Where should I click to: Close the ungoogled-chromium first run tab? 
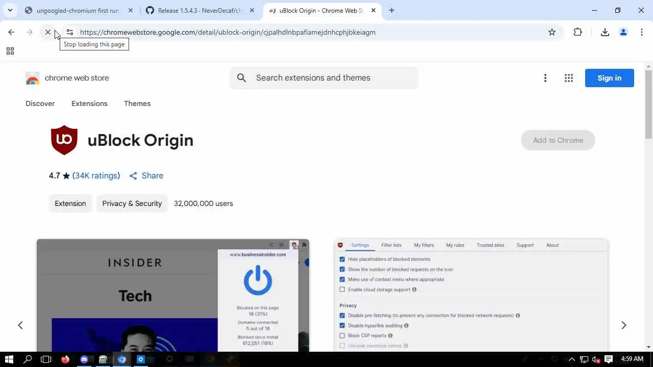point(131,10)
